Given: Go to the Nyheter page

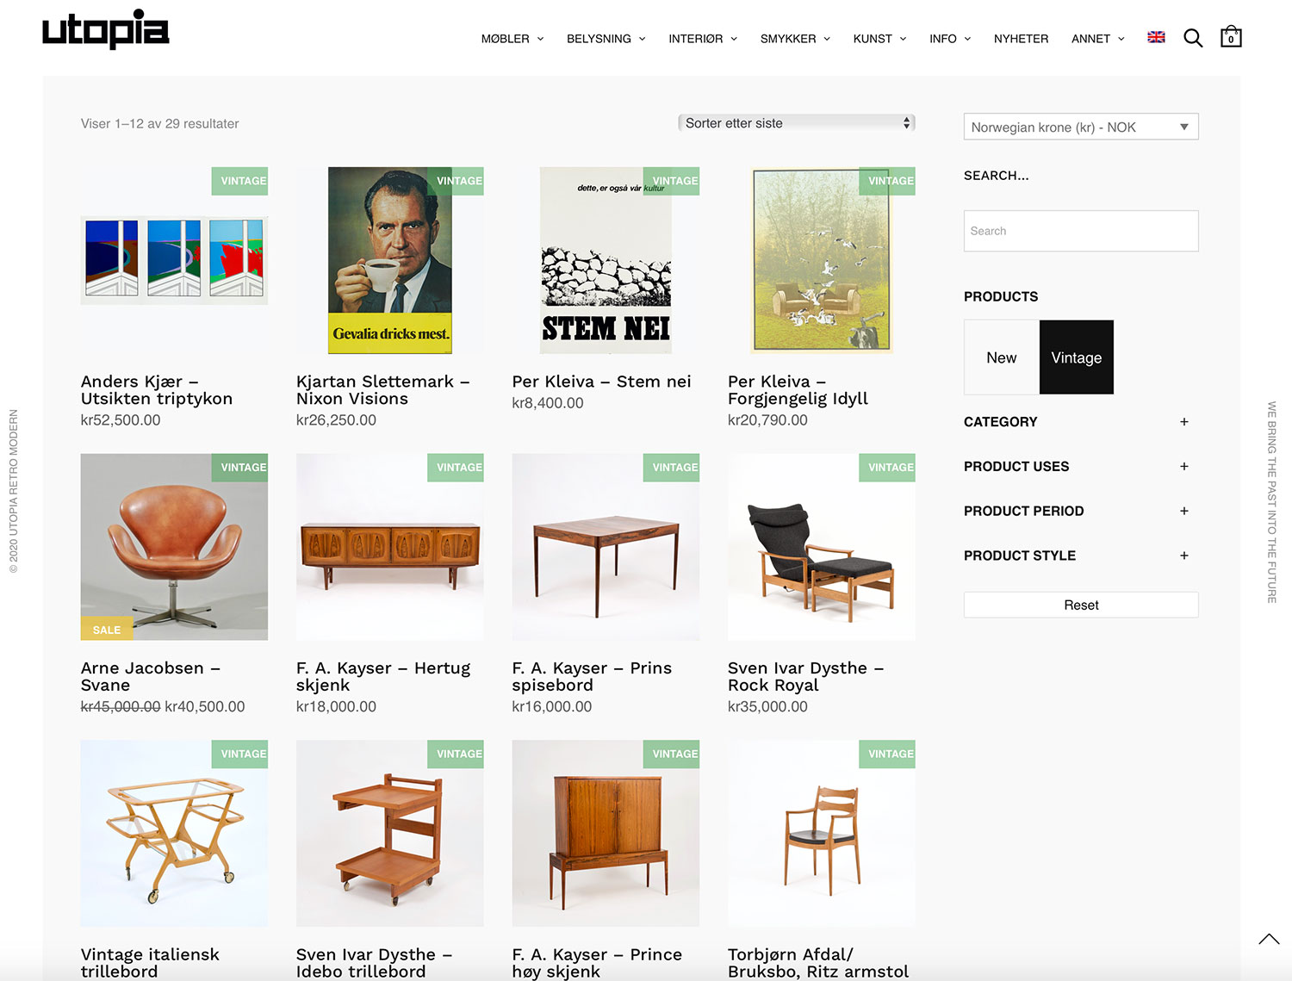Looking at the screenshot, I should tap(1021, 39).
